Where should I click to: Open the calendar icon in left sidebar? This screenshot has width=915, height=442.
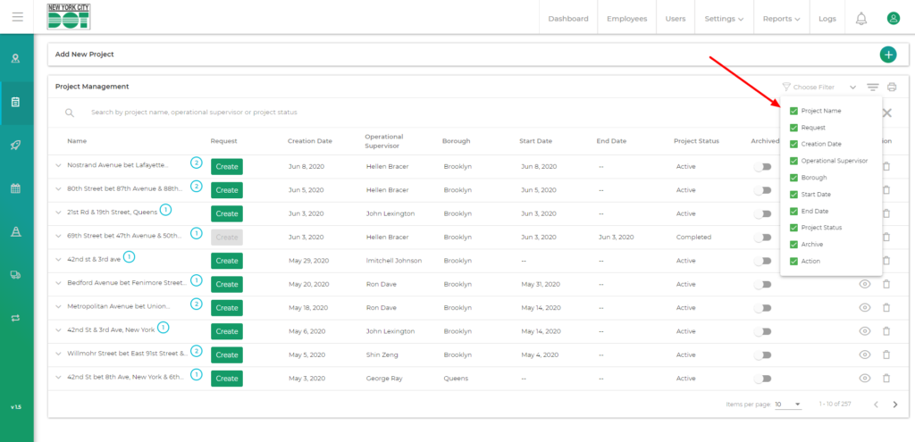(x=15, y=188)
